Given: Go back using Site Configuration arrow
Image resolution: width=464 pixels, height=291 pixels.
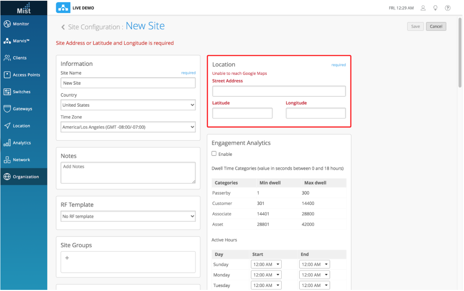Looking at the screenshot, I should click(x=63, y=27).
